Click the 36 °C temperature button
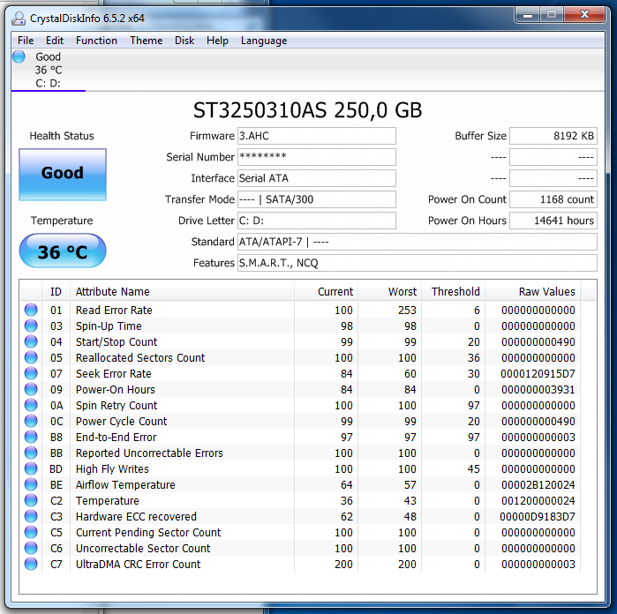Image resolution: width=617 pixels, height=614 pixels. [x=63, y=251]
